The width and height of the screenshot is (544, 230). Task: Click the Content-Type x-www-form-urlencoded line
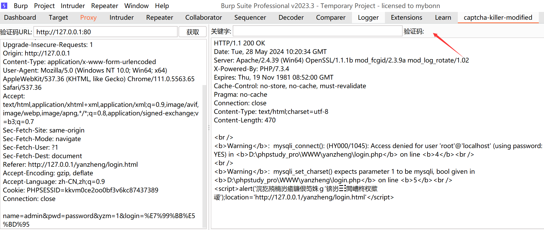pyautogui.click(x=79, y=62)
